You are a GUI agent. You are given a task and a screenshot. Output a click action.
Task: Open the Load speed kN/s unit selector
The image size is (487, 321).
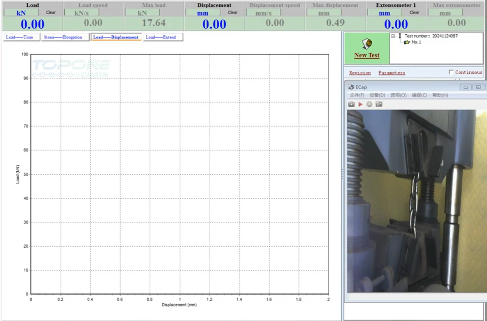(x=82, y=13)
